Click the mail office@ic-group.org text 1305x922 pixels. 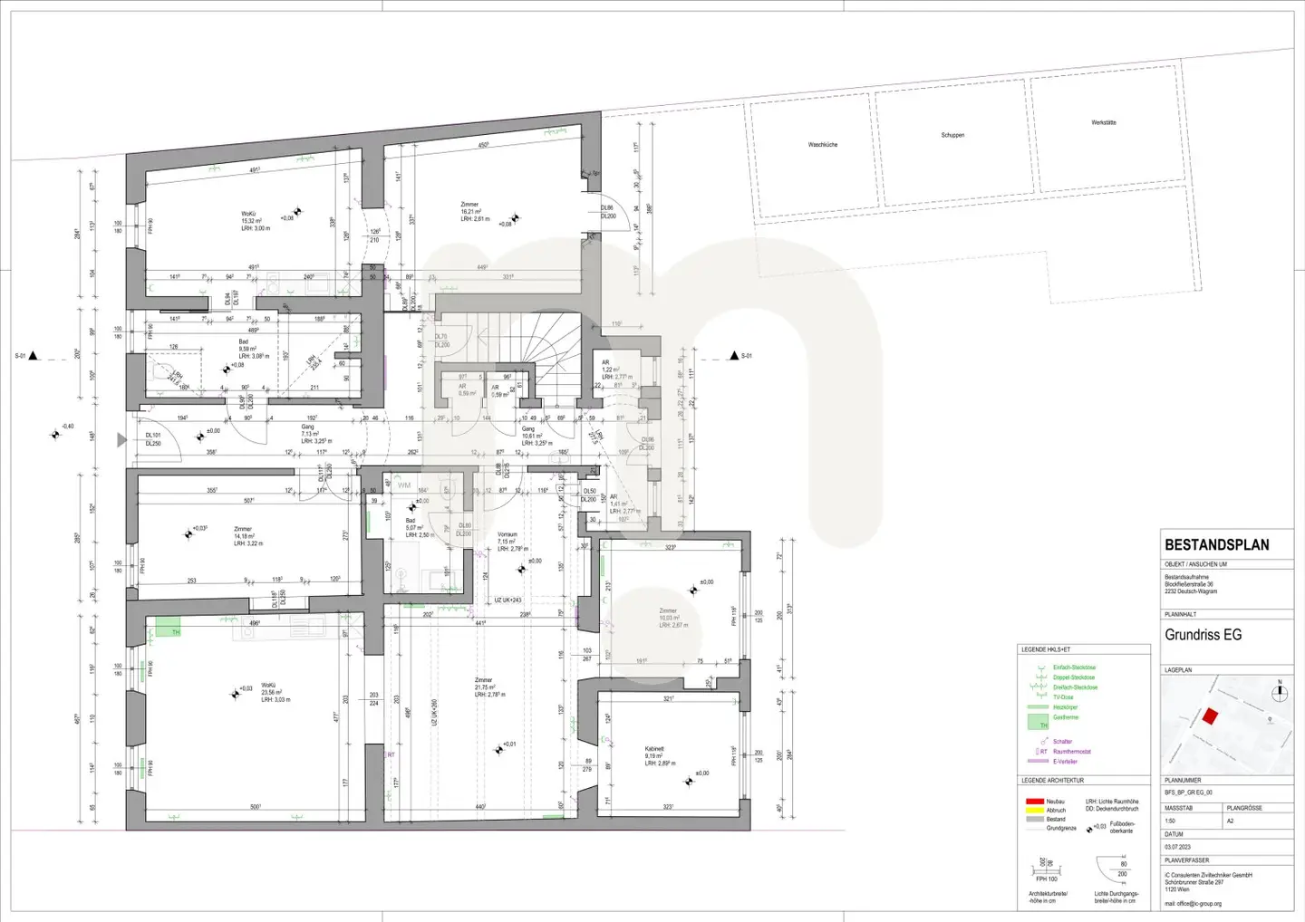point(1193,904)
